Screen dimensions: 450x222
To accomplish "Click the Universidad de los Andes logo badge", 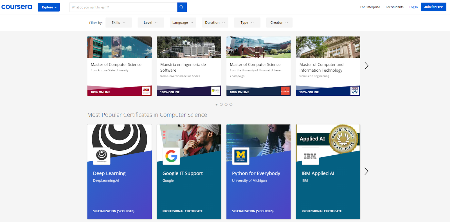I will pyautogui.click(x=216, y=91).
